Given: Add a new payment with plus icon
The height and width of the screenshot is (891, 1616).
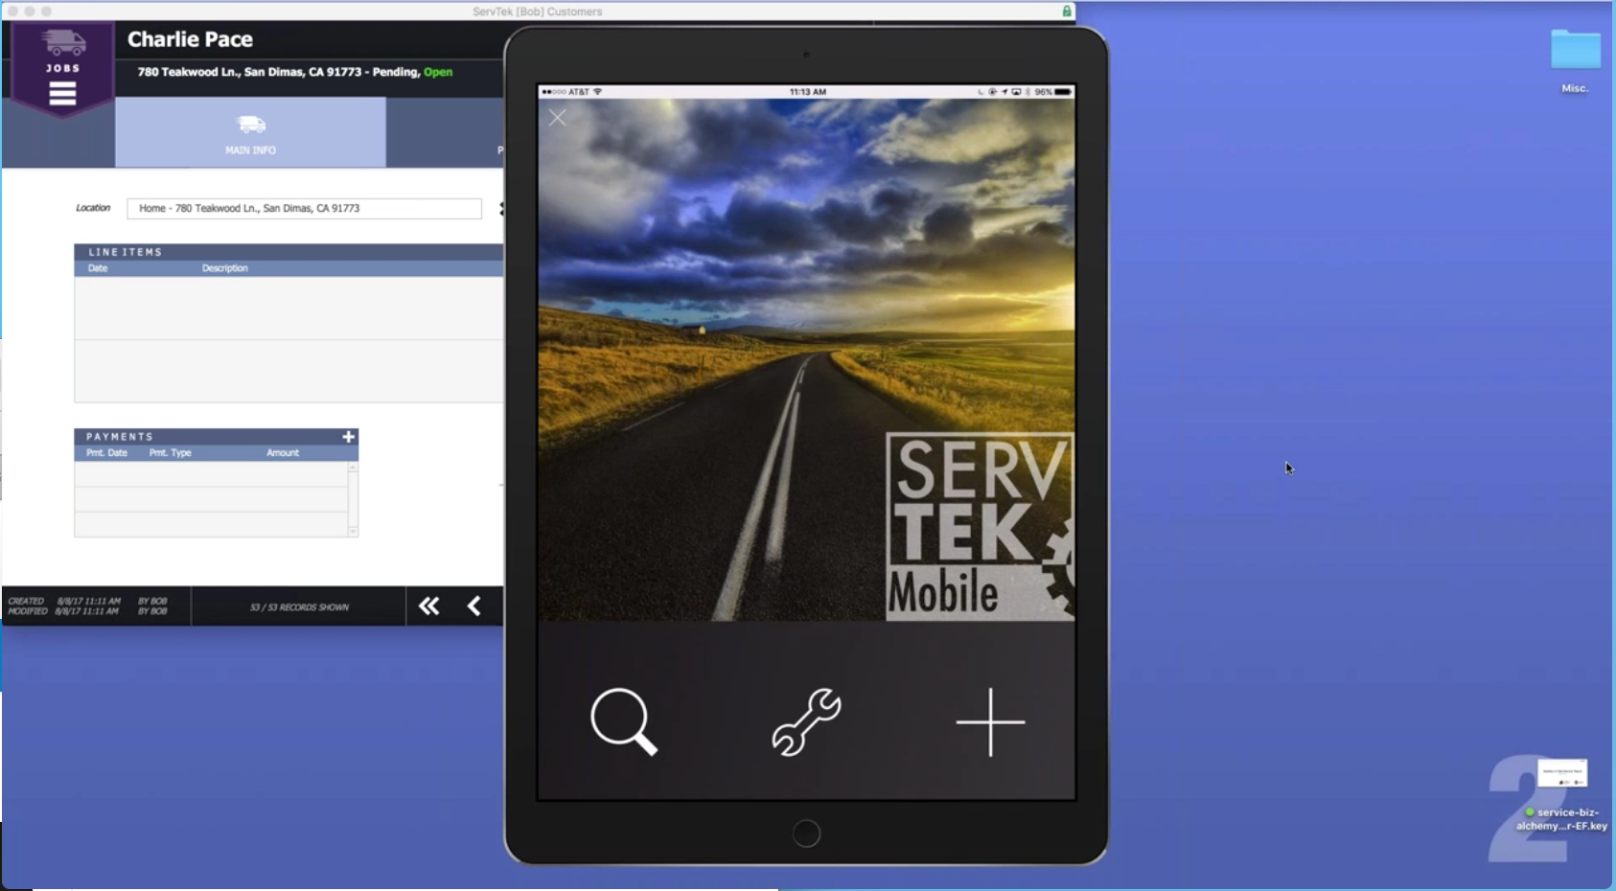Looking at the screenshot, I should 348,437.
